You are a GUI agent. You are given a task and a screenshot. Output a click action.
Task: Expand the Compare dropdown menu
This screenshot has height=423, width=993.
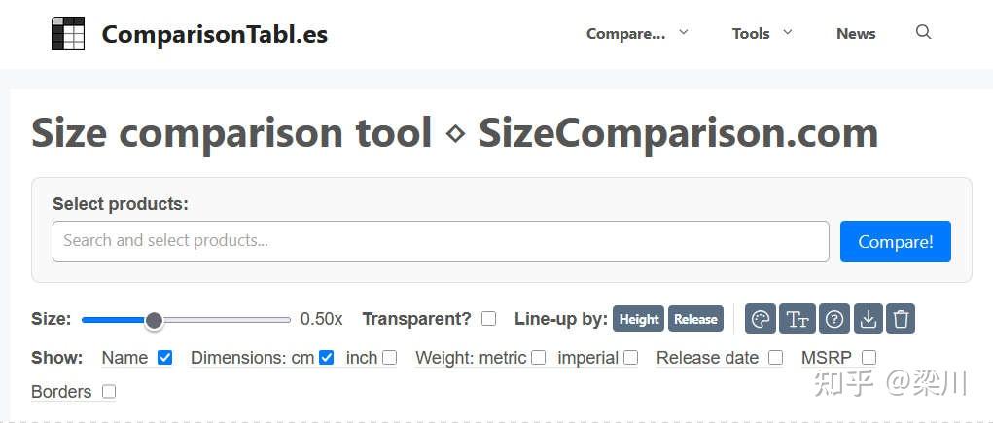[x=637, y=34]
